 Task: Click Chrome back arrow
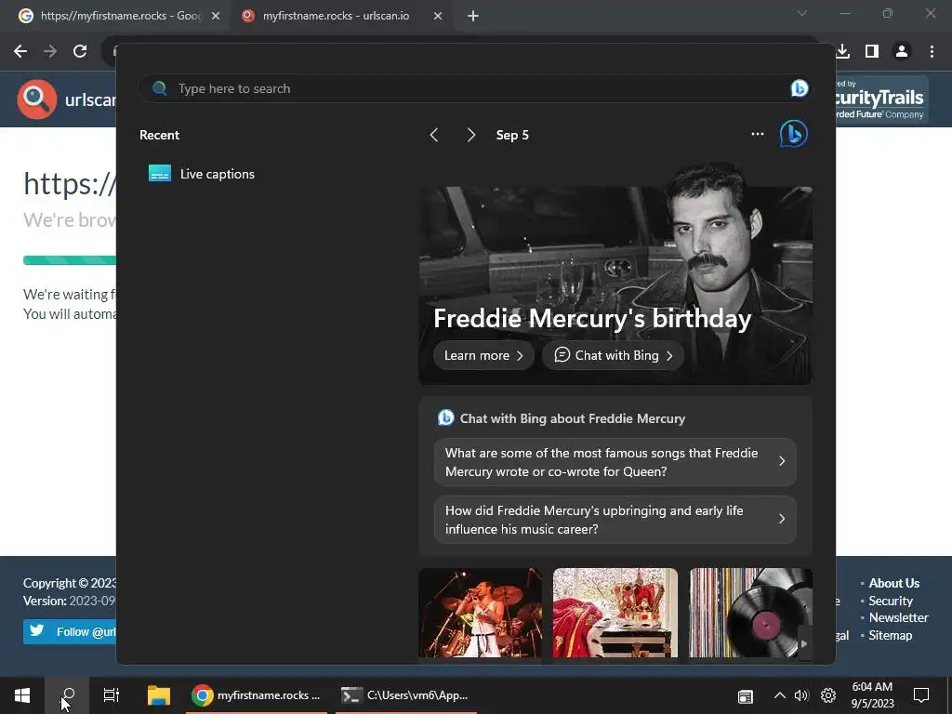pos(20,52)
